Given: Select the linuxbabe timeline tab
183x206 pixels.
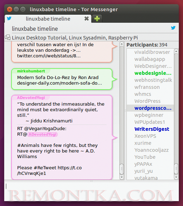Looking at the screenshot, I should 48,19.
